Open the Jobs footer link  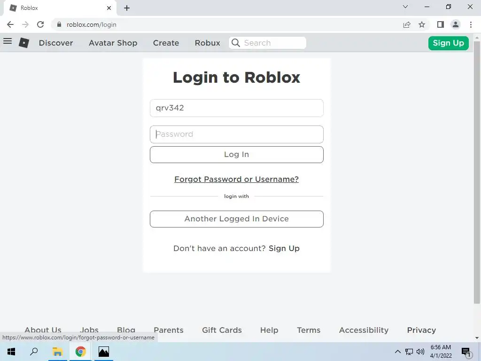tap(89, 330)
